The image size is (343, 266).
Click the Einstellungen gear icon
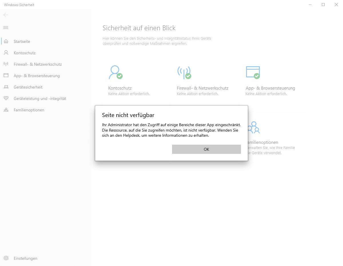click(x=6, y=258)
